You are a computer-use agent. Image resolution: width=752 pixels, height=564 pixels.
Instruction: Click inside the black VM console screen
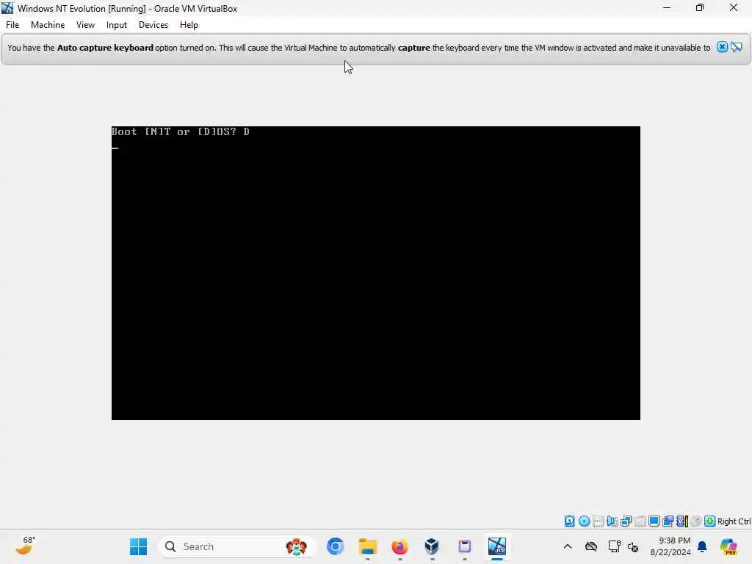[375, 273]
